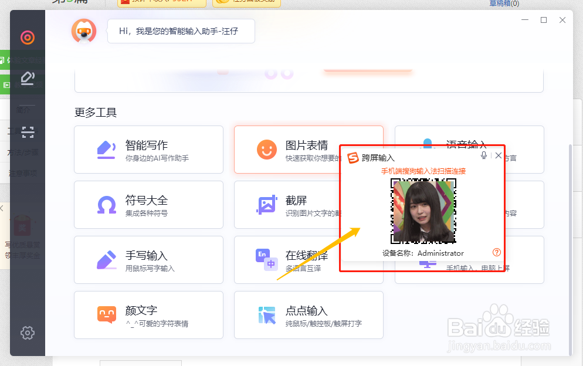Click the assistant greeting bubble
Screen dimensions: 583x366
point(181,31)
